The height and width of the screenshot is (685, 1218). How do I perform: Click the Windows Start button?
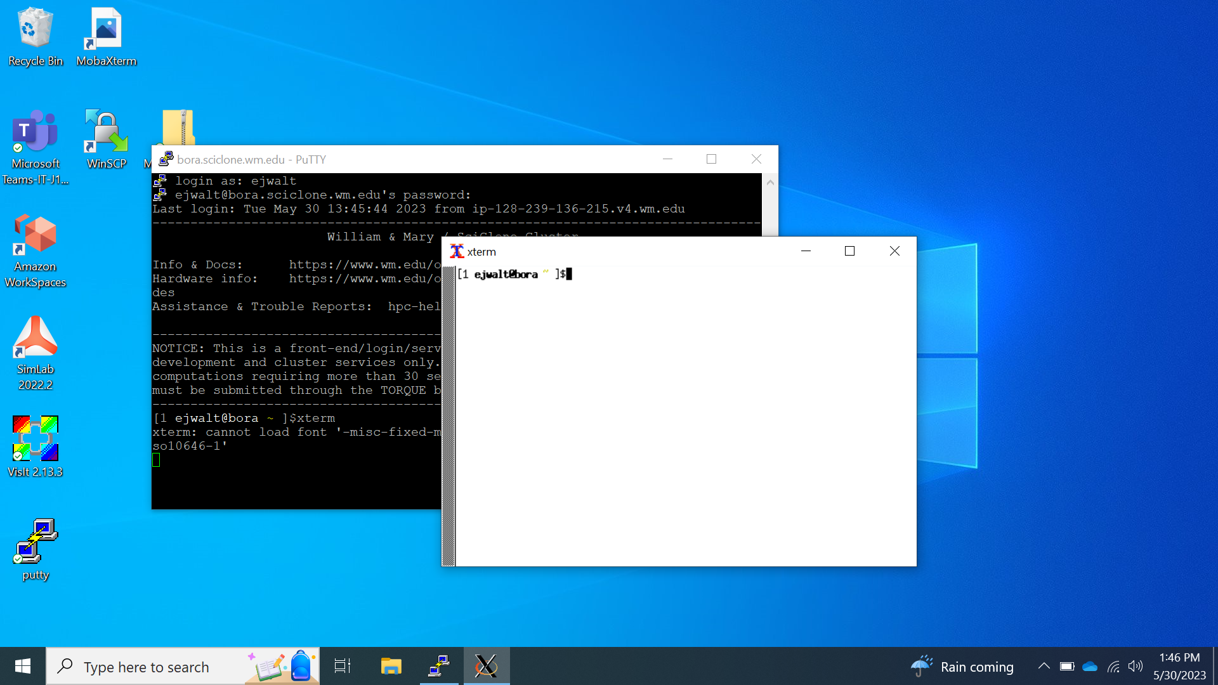coord(23,666)
